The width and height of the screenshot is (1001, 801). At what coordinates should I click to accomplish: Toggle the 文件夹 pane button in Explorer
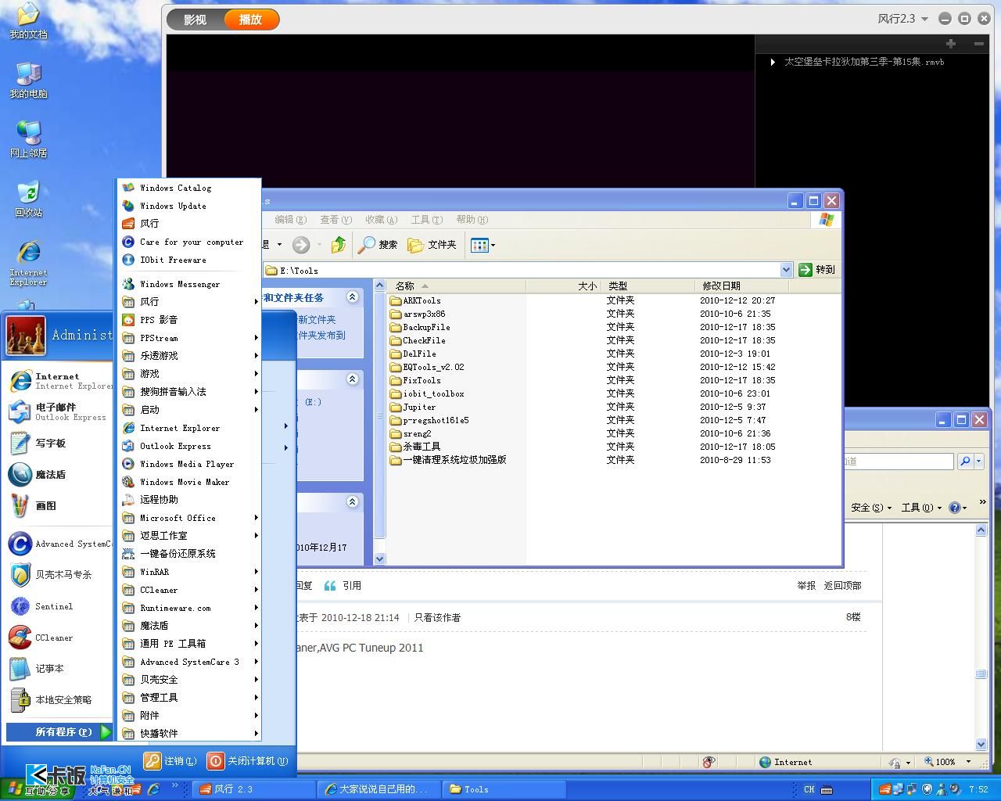[x=432, y=245]
